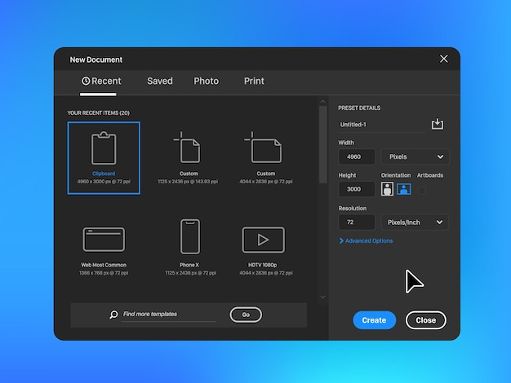Click the presets scrollbar thumb

pyautogui.click(x=323, y=145)
